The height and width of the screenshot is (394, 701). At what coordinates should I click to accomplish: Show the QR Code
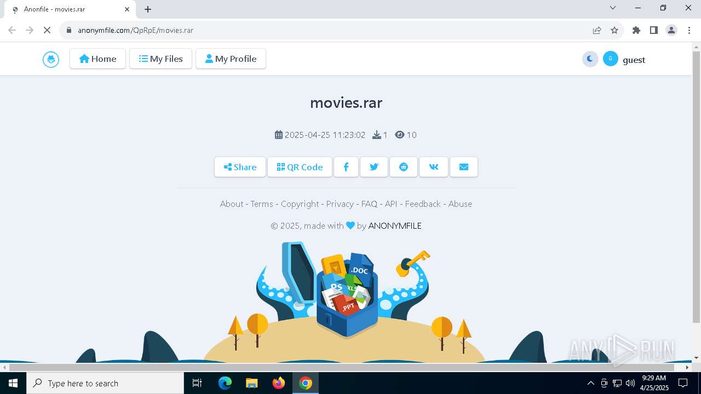click(300, 167)
